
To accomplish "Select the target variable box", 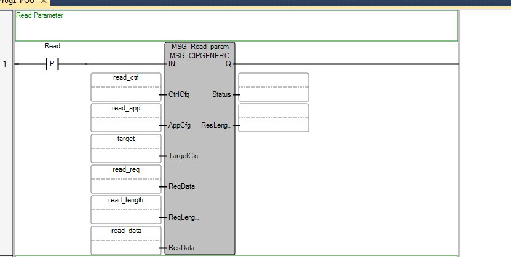I will (x=126, y=148).
